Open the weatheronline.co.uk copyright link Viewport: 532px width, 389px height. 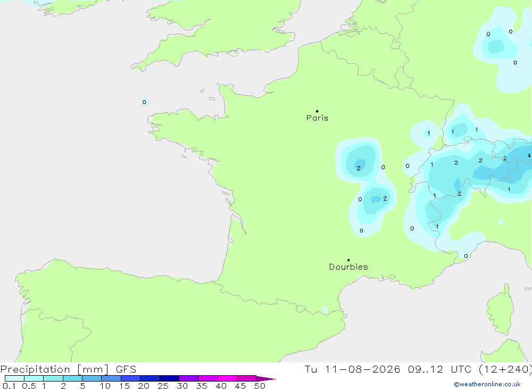[x=487, y=384]
